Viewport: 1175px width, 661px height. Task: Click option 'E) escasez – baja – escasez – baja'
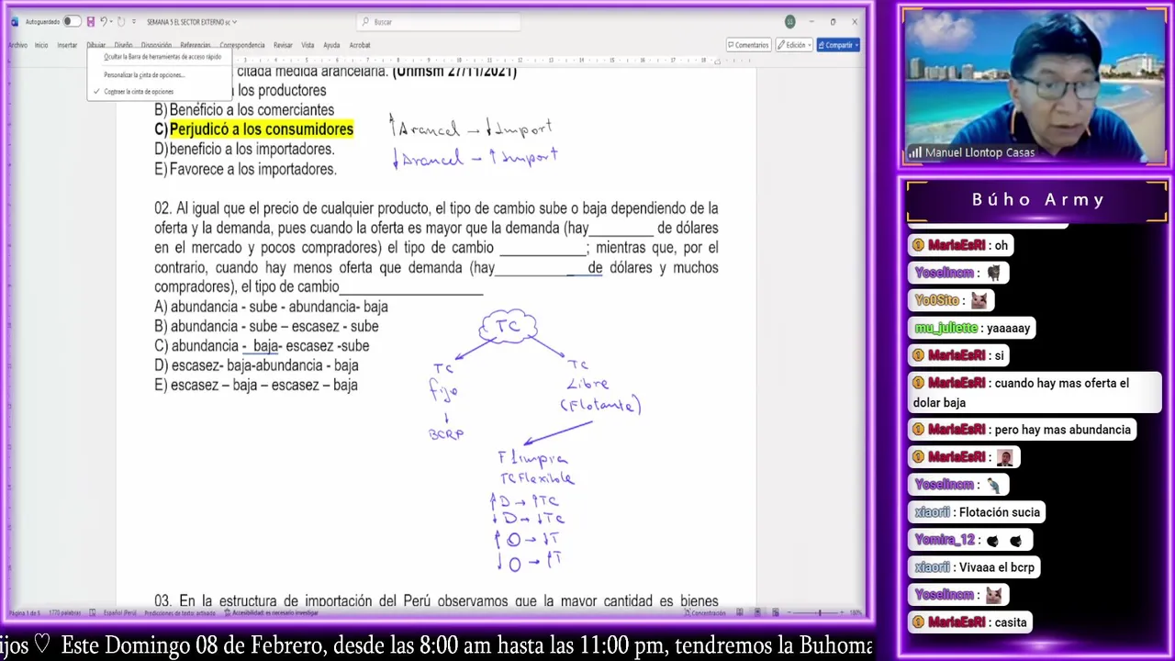click(256, 386)
